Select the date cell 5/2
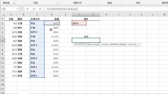168x94 pixels. coord(11,23)
